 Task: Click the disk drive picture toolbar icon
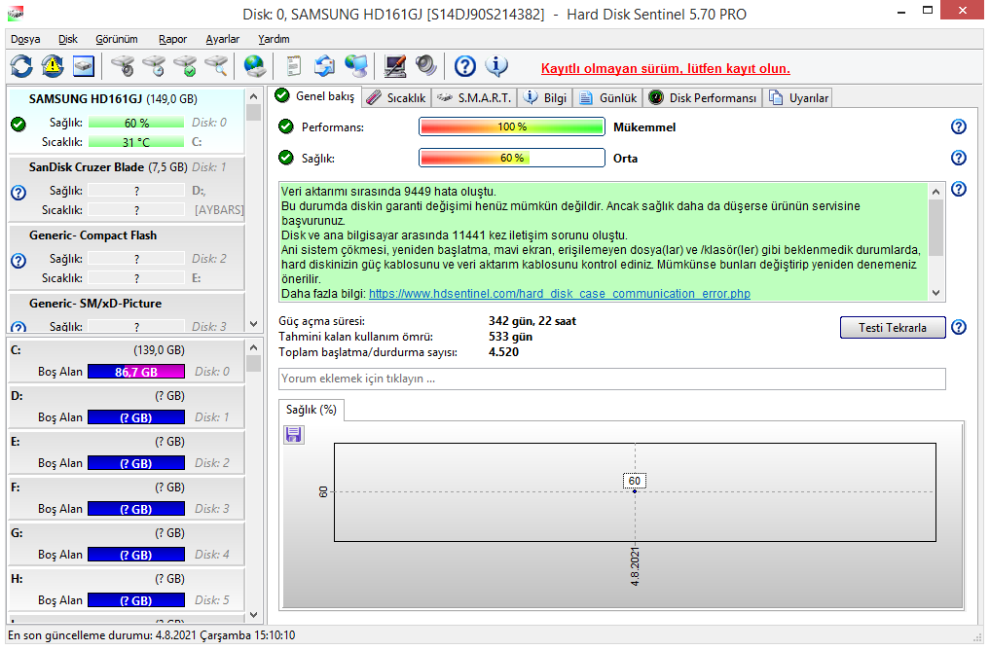pos(84,65)
